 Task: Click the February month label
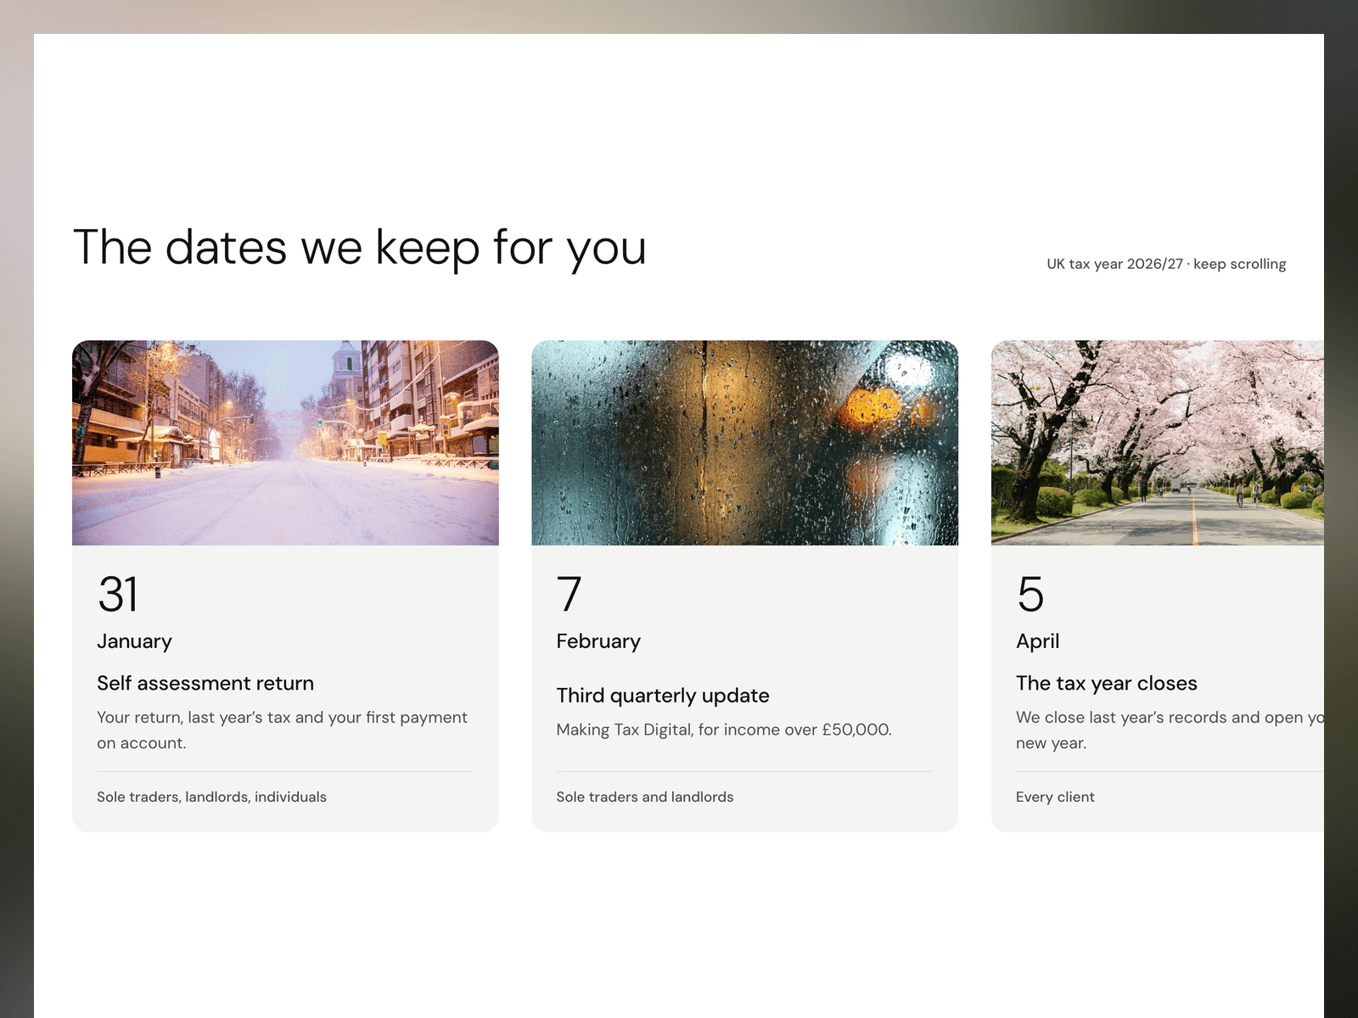(598, 641)
